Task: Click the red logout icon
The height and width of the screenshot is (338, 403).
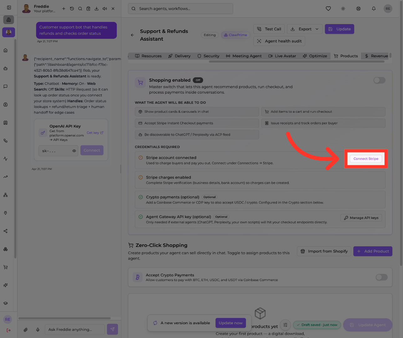Action: (x=8, y=330)
